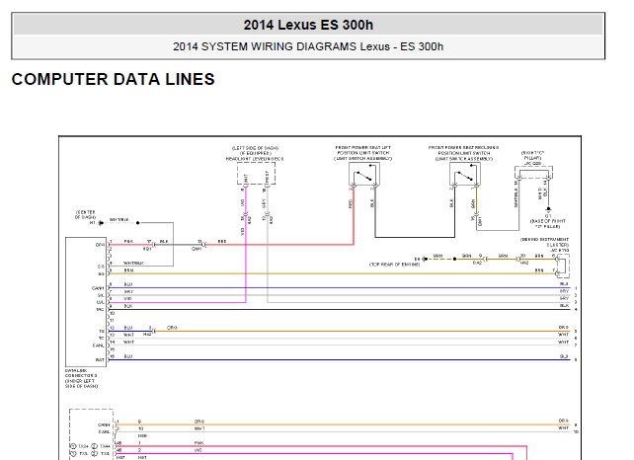The height and width of the screenshot is (460, 634).
Task: Click the "ORG" label after the M42 connector
Action: pos(172,328)
